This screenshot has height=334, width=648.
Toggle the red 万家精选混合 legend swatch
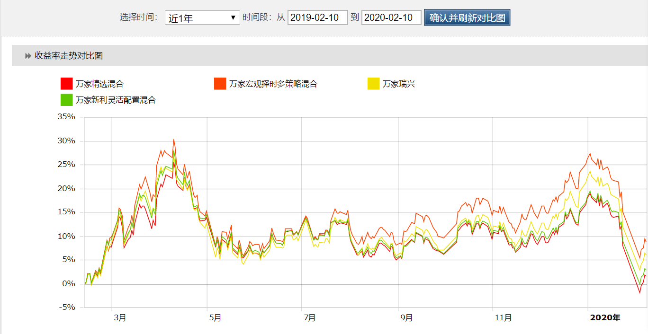[x=66, y=84]
